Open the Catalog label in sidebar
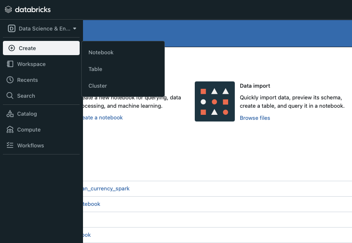 point(27,114)
